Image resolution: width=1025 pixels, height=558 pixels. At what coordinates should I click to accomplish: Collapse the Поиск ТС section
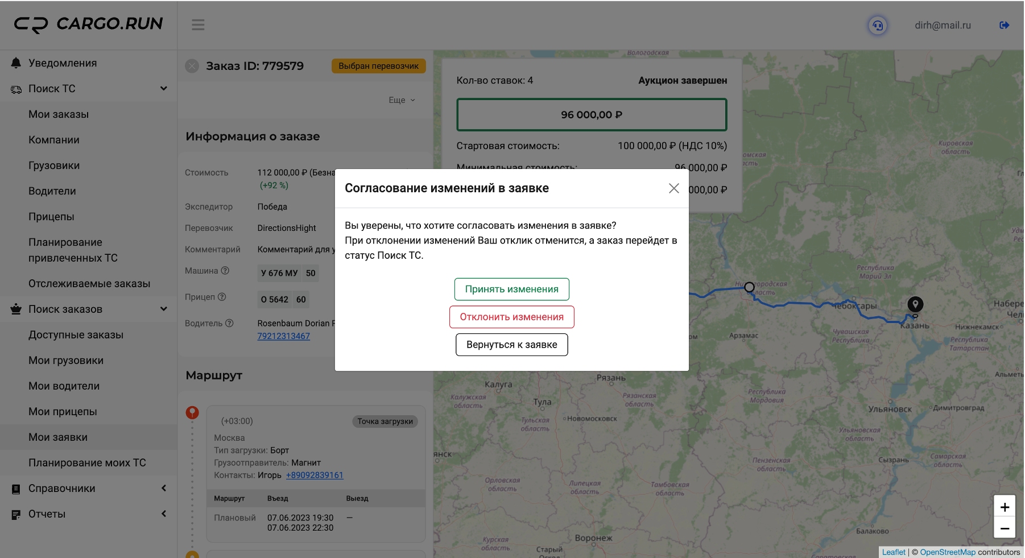[164, 89]
